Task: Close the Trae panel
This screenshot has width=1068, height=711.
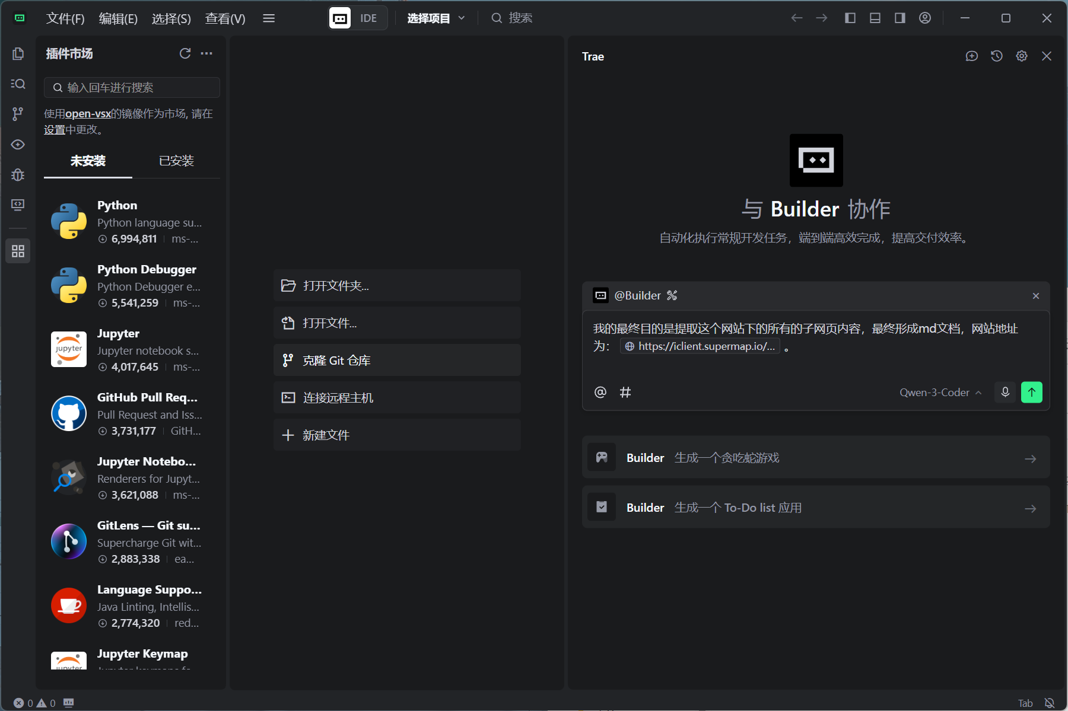Action: [x=1047, y=56]
